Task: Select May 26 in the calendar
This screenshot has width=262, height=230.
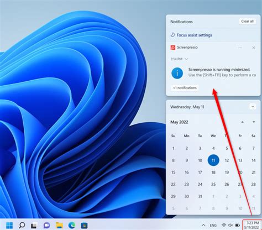Action: [x=227, y=184]
